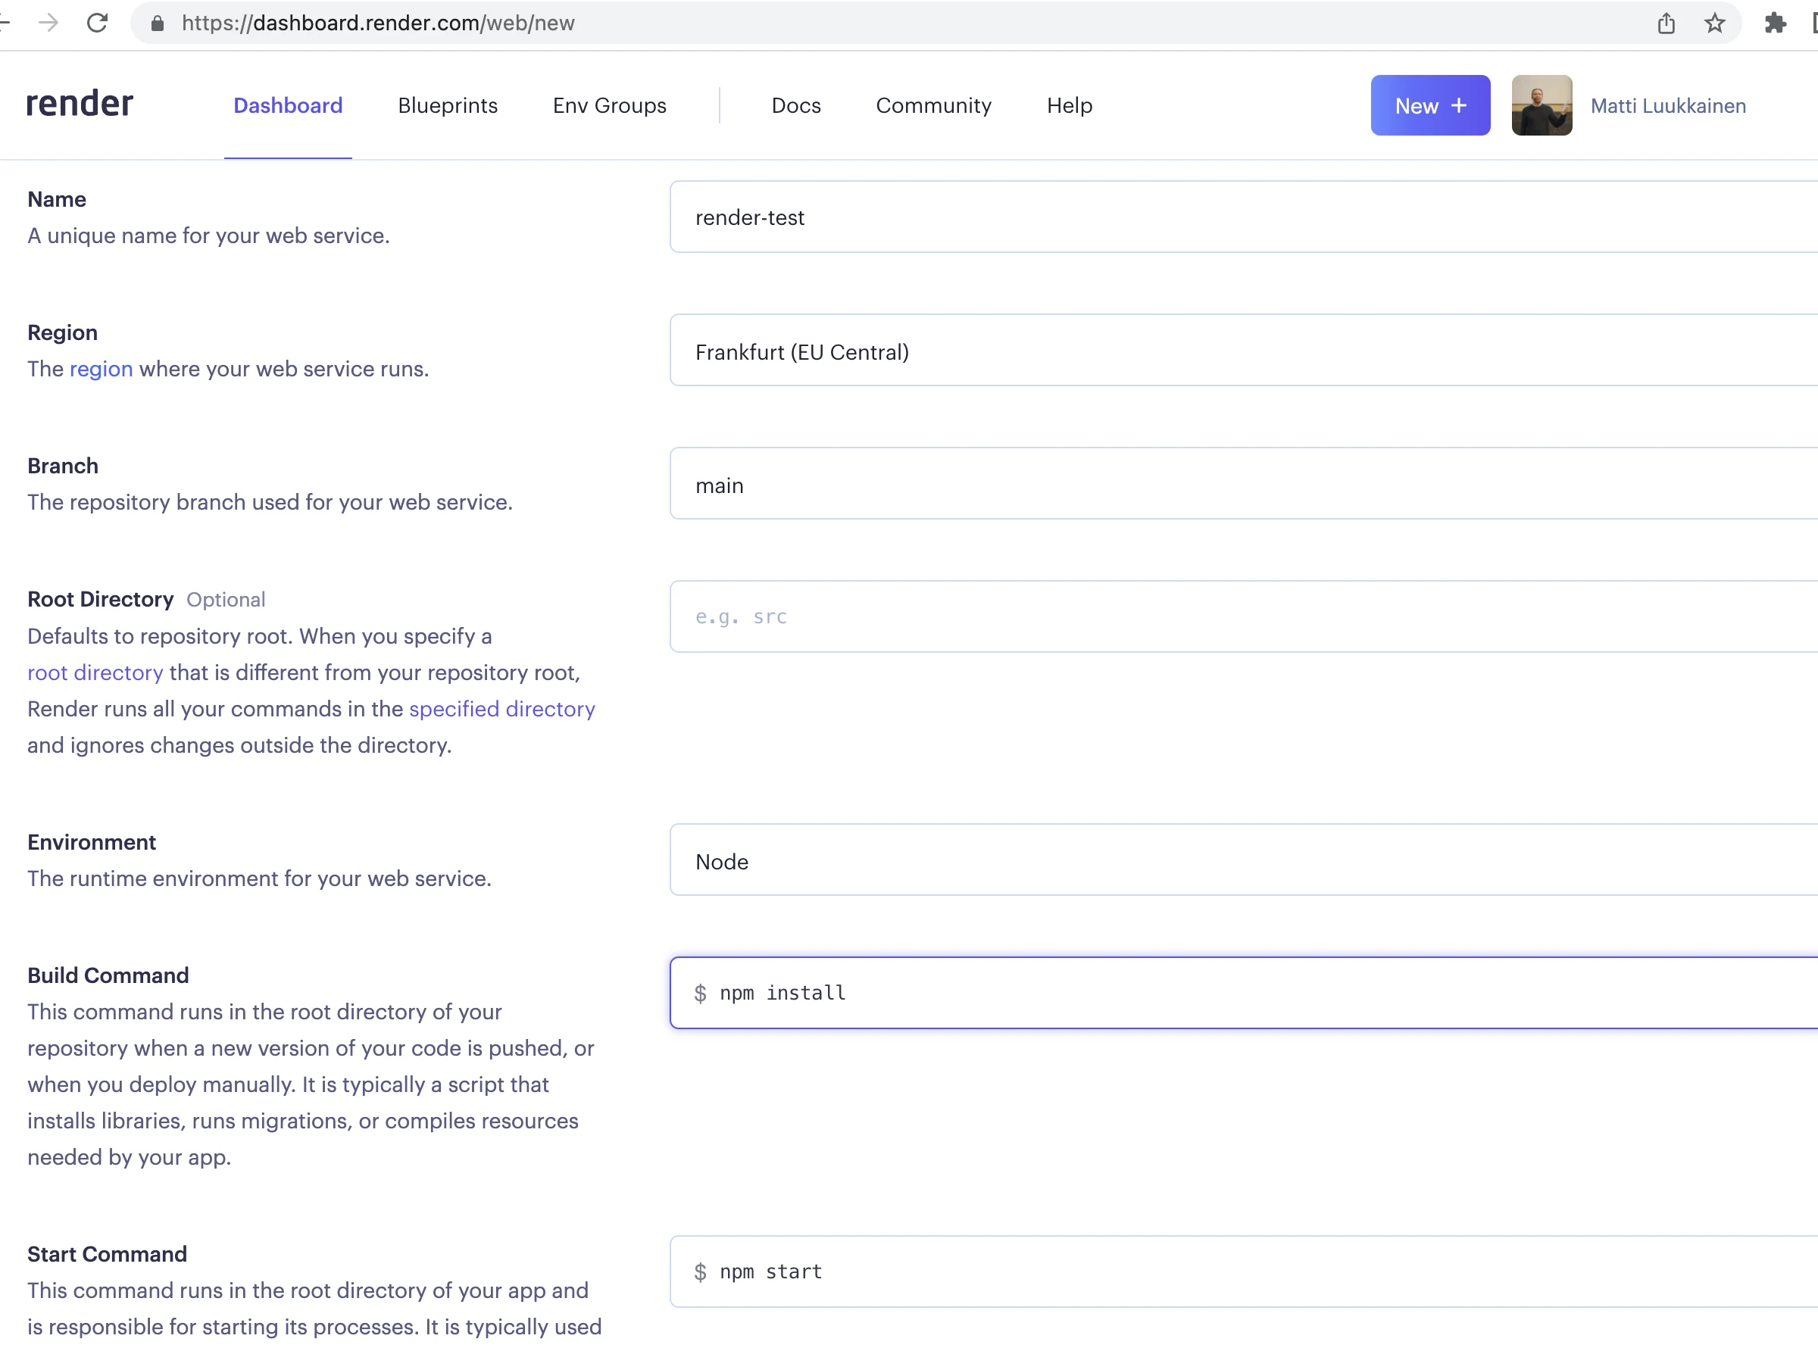Open the Region dropdown Frankfurt (EU Central)

[1244, 351]
